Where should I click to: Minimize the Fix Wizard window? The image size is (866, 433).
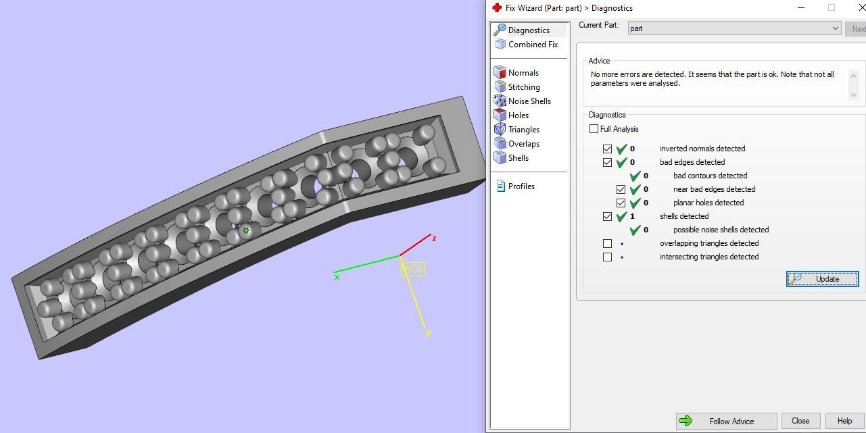coord(801,7)
